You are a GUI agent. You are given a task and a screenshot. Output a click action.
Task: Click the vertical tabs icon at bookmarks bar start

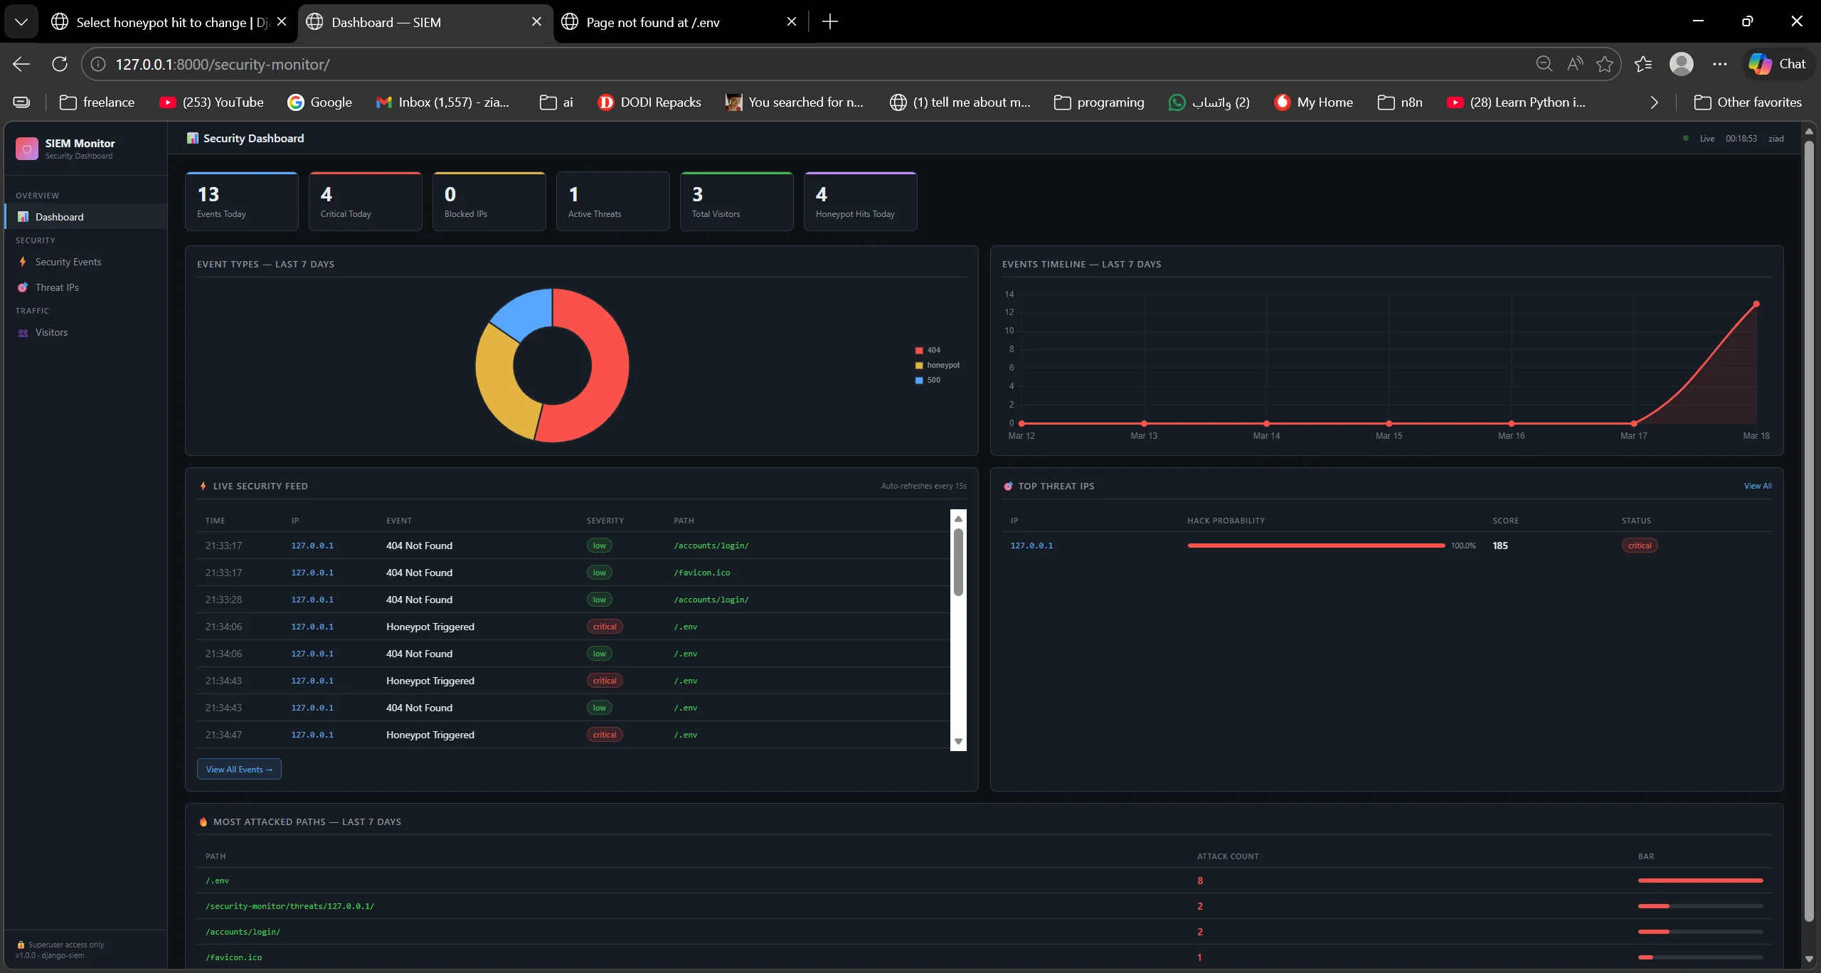coord(21,102)
